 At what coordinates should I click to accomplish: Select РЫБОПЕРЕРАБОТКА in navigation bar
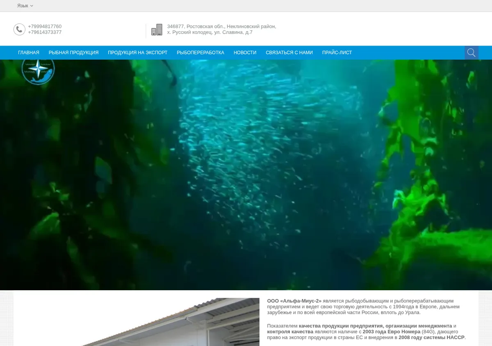tap(200, 52)
